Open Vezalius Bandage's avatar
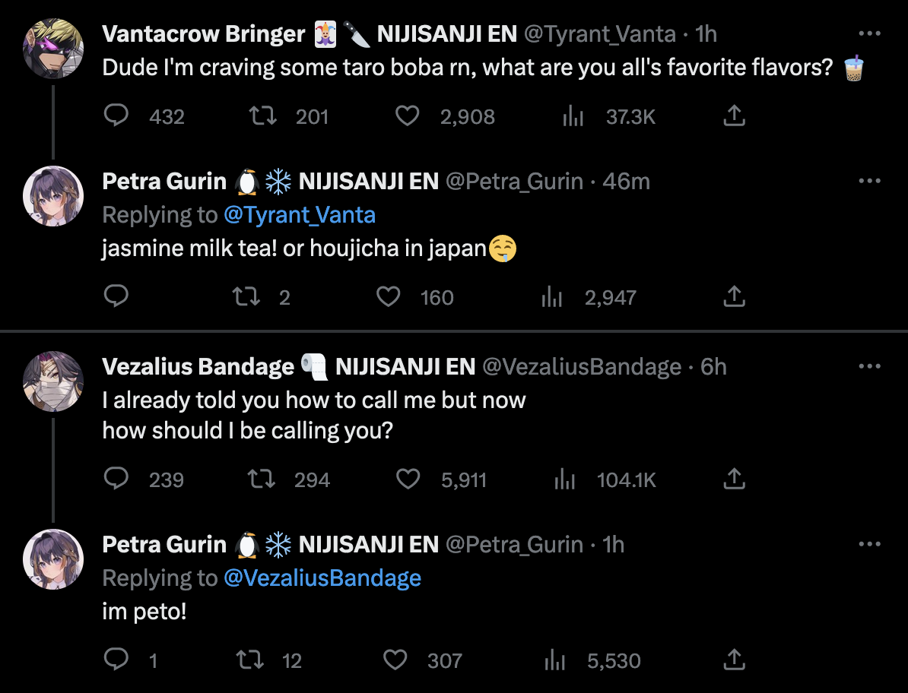 click(53, 381)
